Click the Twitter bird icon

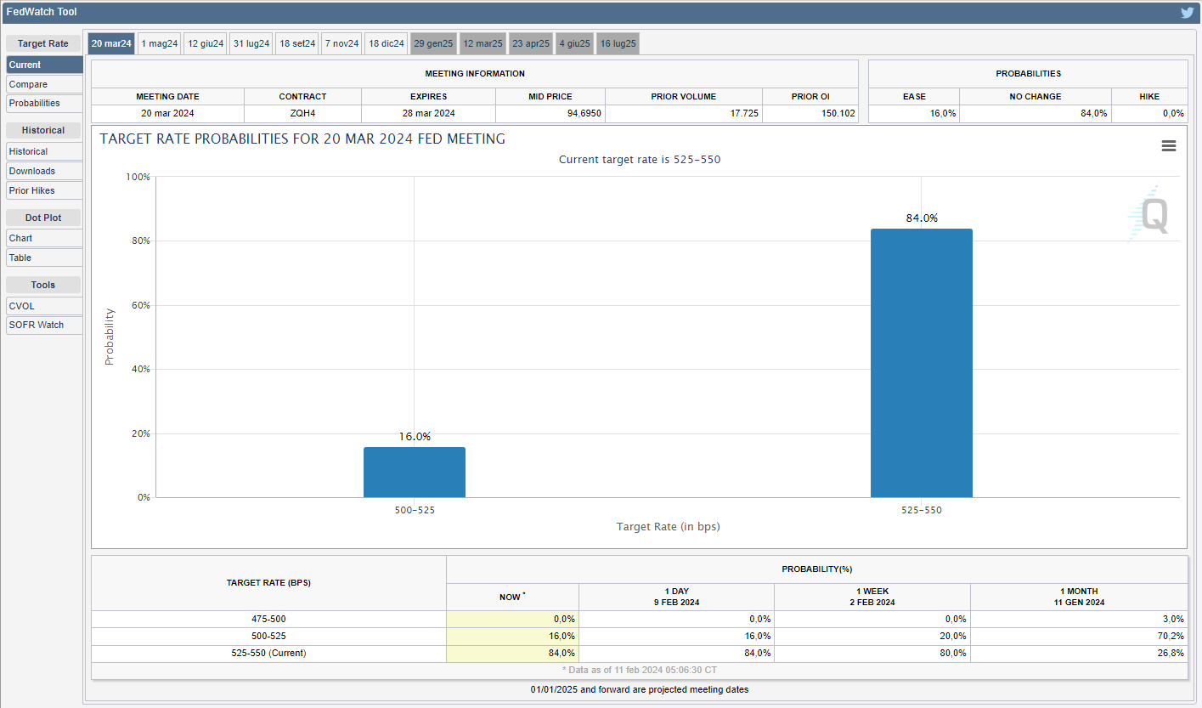click(1187, 13)
